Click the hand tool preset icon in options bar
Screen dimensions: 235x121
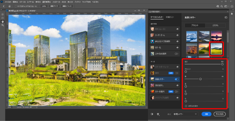click(x=10, y=6)
